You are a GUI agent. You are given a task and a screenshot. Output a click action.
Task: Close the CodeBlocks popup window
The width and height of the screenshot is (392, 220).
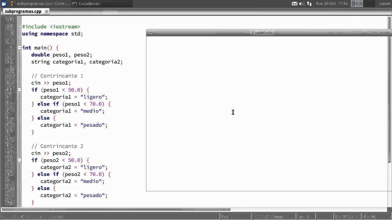(387, 33)
